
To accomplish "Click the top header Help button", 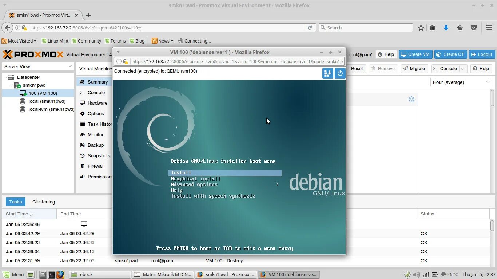I will [386, 54].
